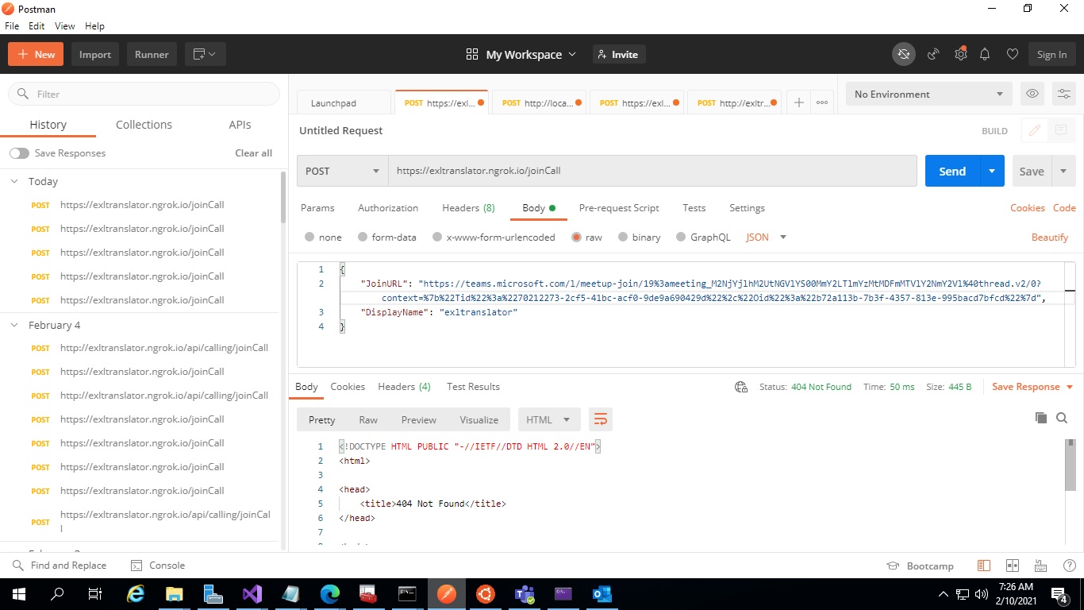Open Microsoft Edge from the taskbar
This screenshot has width=1084, height=610.
(x=329, y=593)
